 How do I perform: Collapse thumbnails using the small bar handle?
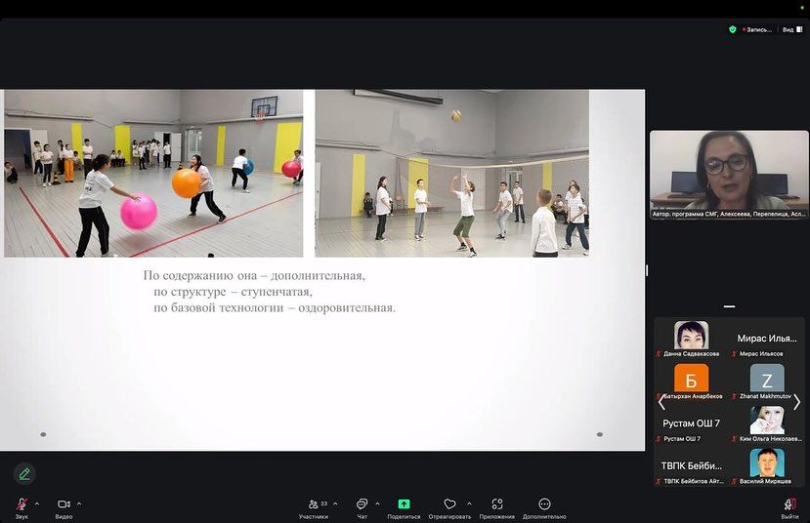click(x=729, y=306)
